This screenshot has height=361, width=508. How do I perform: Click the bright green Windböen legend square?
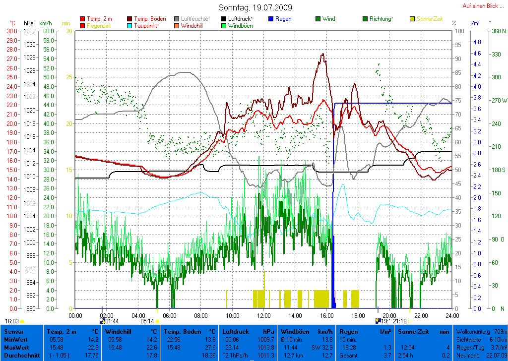pyautogui.click(x=224, y=26)
